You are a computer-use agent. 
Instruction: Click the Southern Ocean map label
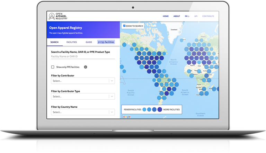(201, 115)
